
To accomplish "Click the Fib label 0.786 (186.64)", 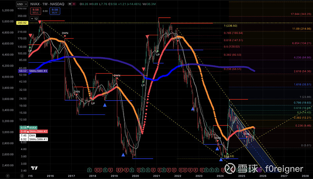I will (x=233, y=33).
